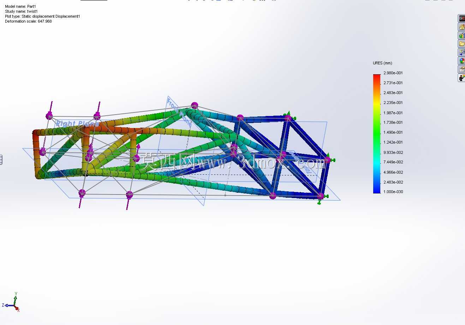
Task: Open the GrabCAD tab in task pane
Action: tap(461, 18)
